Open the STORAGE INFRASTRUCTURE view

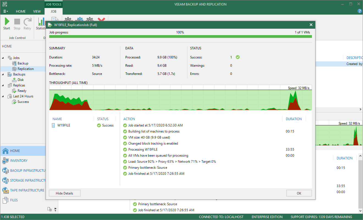(x=23, y=180)
